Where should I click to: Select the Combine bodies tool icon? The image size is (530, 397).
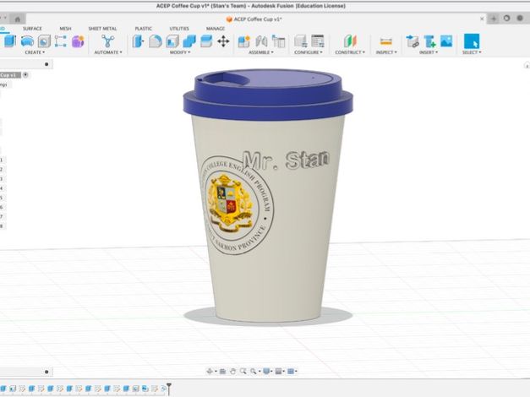(189, 41)
